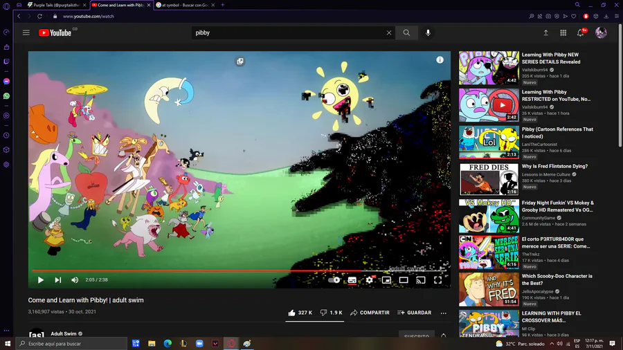Enter fullscreen mode
This screenshot has height=350, width=623.
point(438,279)
